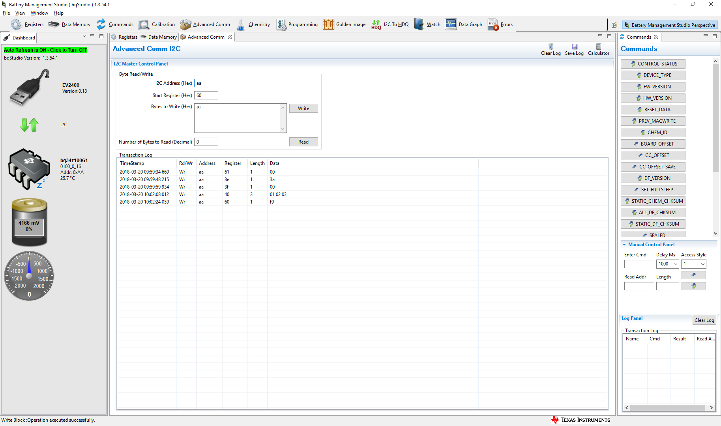This screenshot has height=426, width=721.
Task: Open the Chemistry tool
Action: [x=253, y=24]
